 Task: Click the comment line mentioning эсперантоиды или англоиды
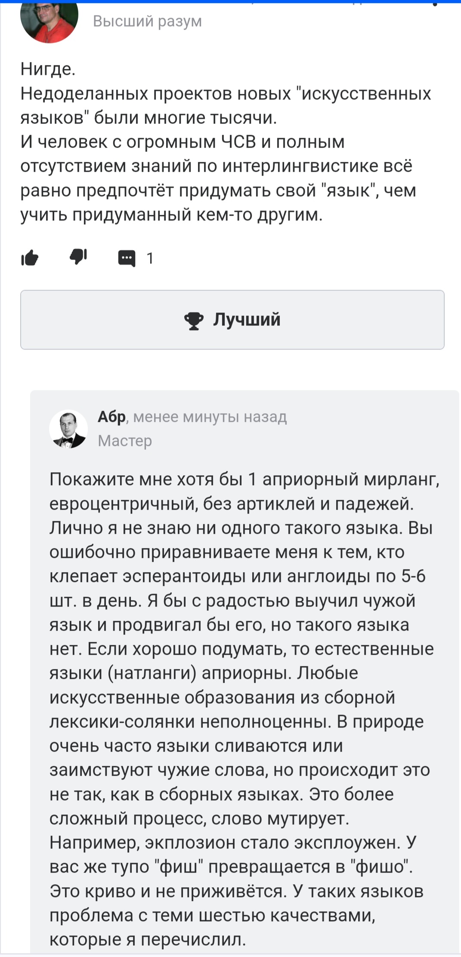click(x=238, y=576)
